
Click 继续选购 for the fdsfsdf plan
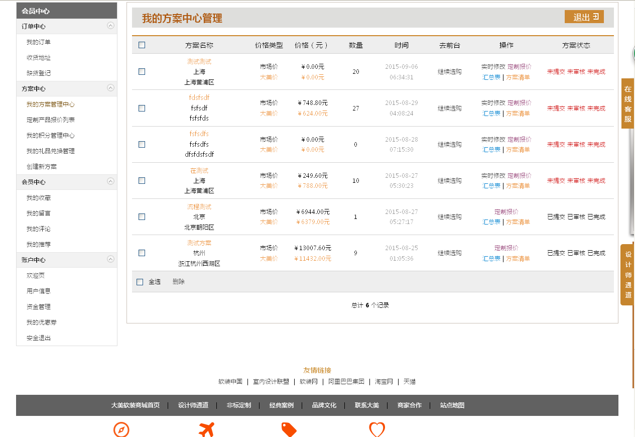pos(449,108)
